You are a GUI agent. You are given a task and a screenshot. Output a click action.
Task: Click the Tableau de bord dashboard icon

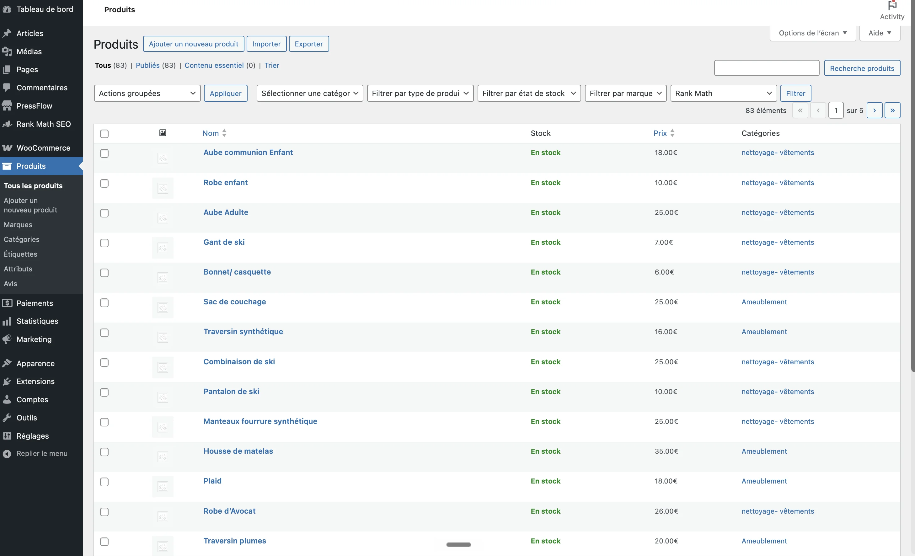[7, 9]
